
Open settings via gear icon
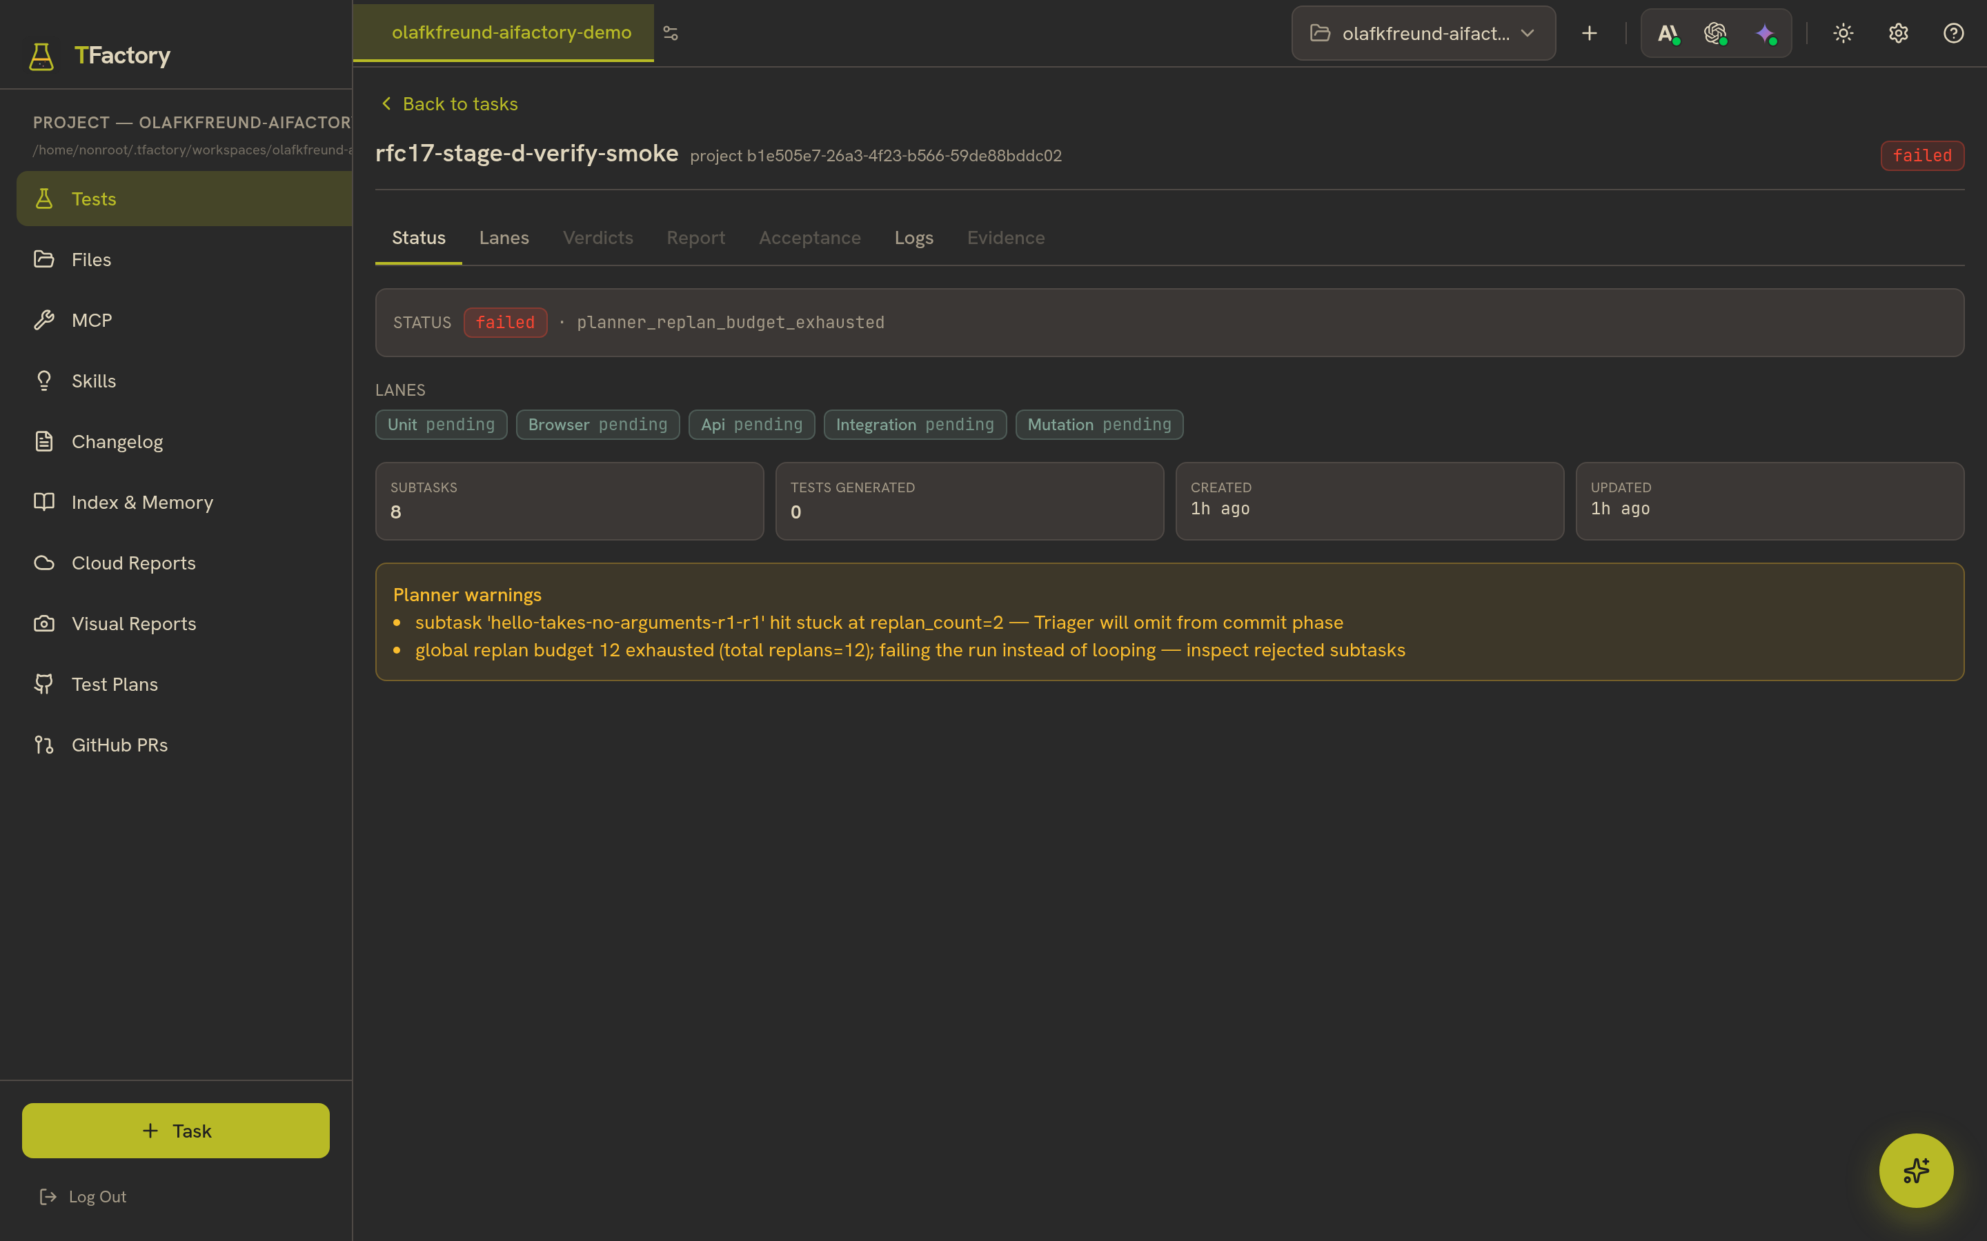click(x=1898, y=33)
